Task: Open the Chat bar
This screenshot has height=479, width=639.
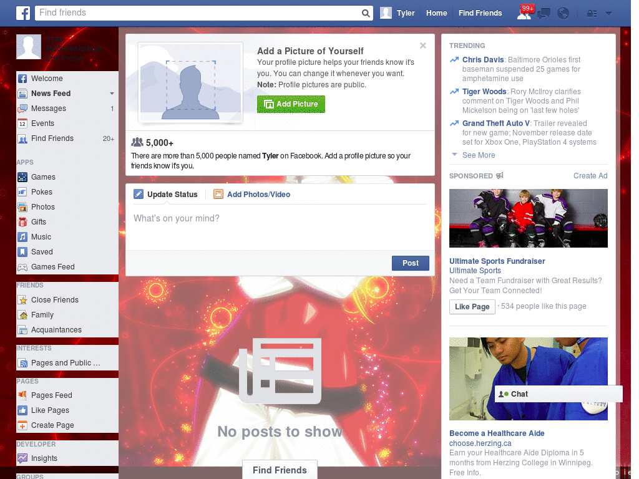Action: click(x=559, y=394)
